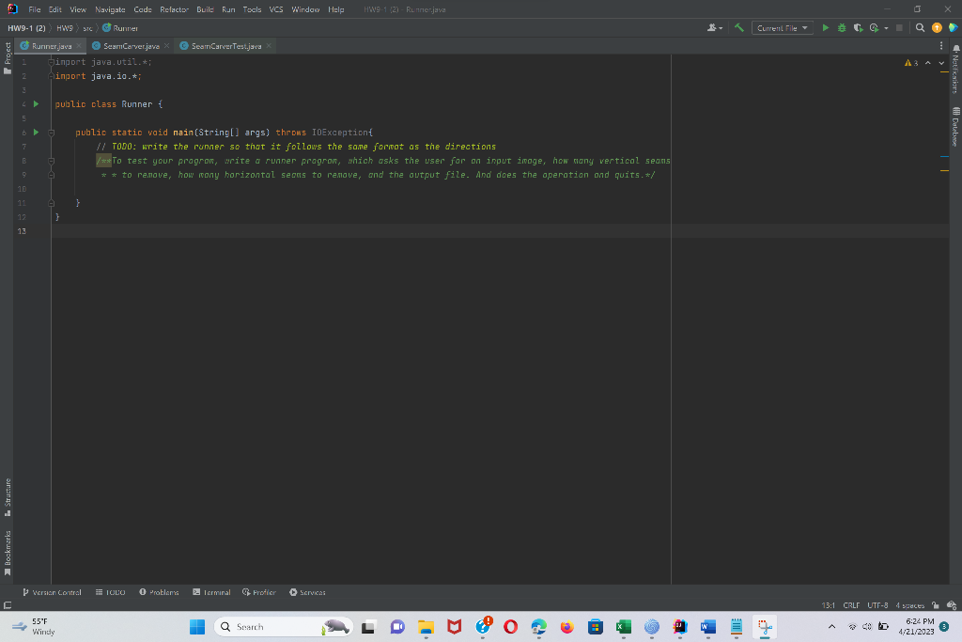Collapse the imports fold marker on line 1
The height and width of the screenshot is (642, 962).
(x=52, y=62)
